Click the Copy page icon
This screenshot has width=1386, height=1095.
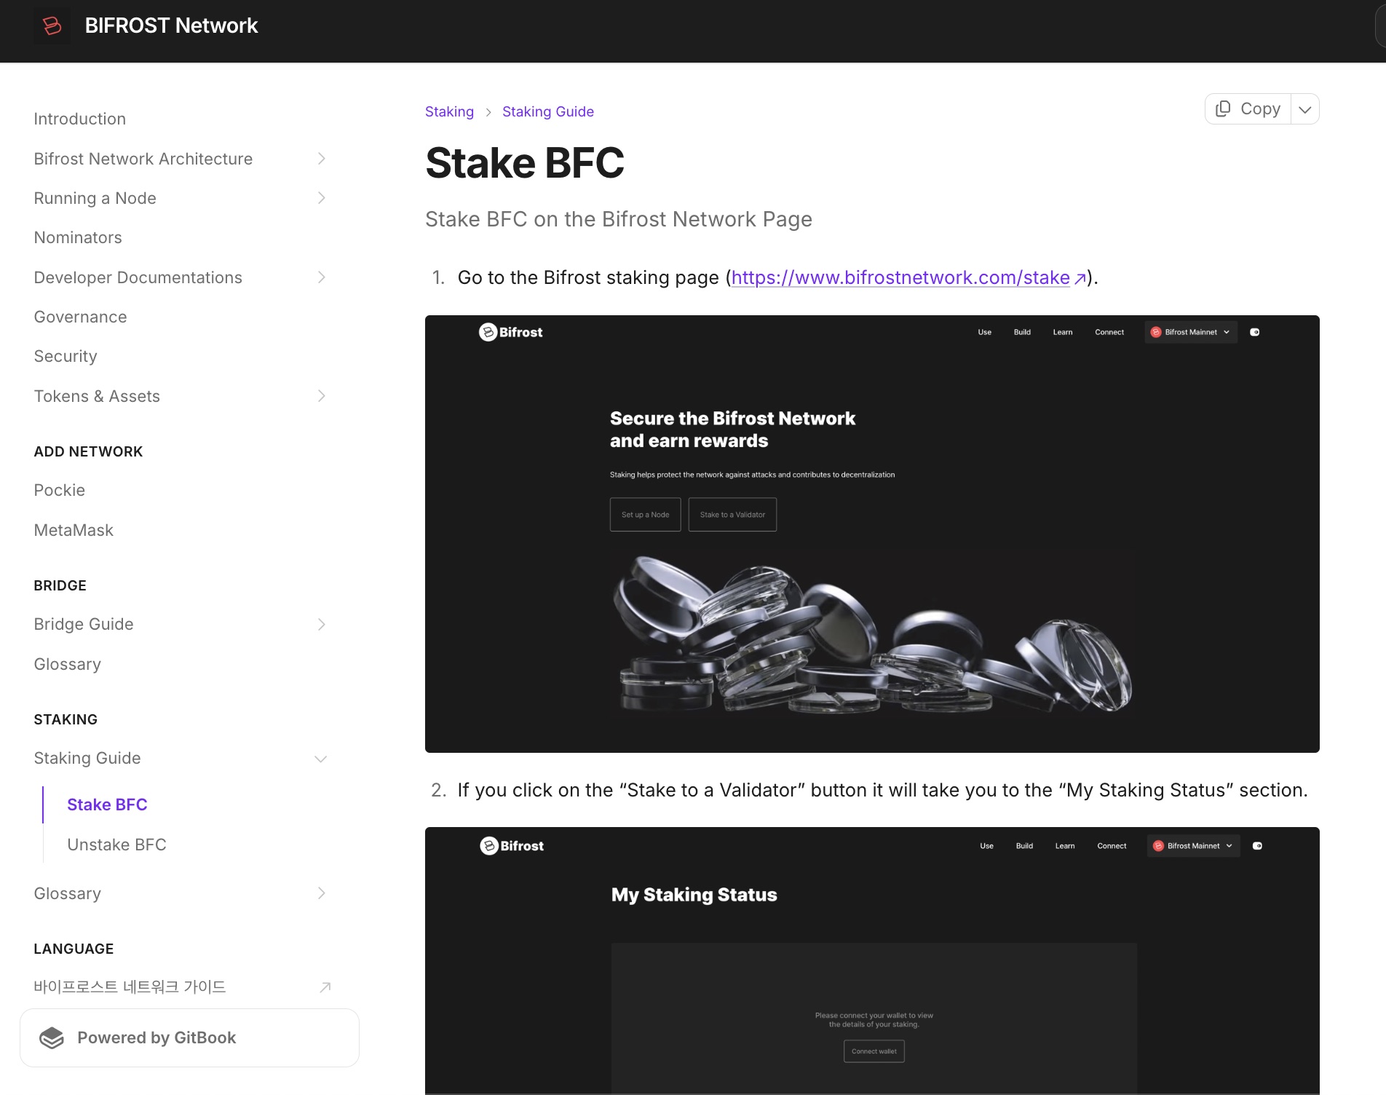click(1223, 108)
